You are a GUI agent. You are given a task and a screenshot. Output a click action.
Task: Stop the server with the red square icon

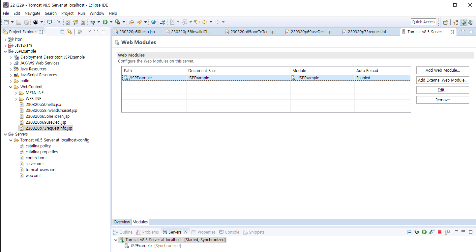[439, 232]
